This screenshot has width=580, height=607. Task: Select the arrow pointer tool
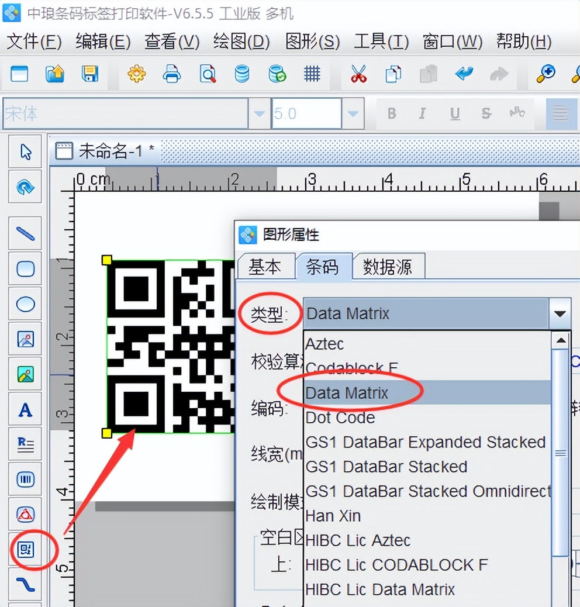click(x=25, y=152)
